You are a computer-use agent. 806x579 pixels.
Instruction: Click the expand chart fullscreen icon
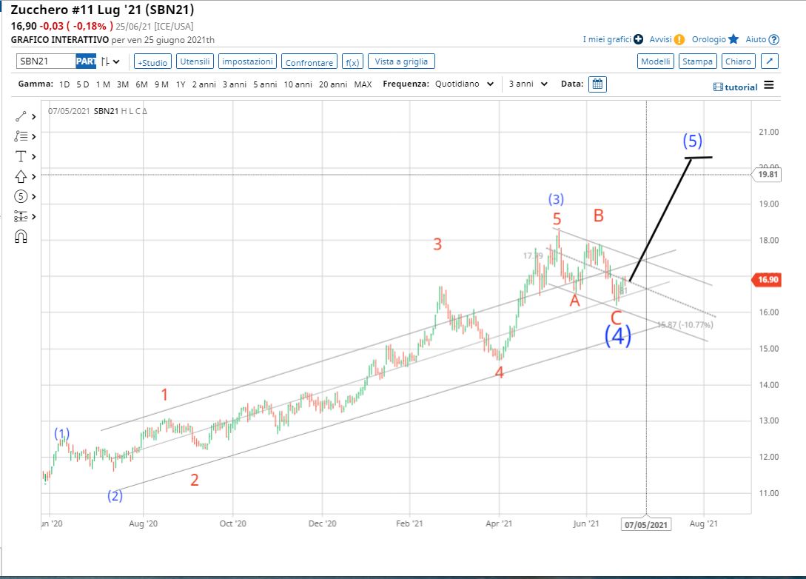tap(770, 61)
